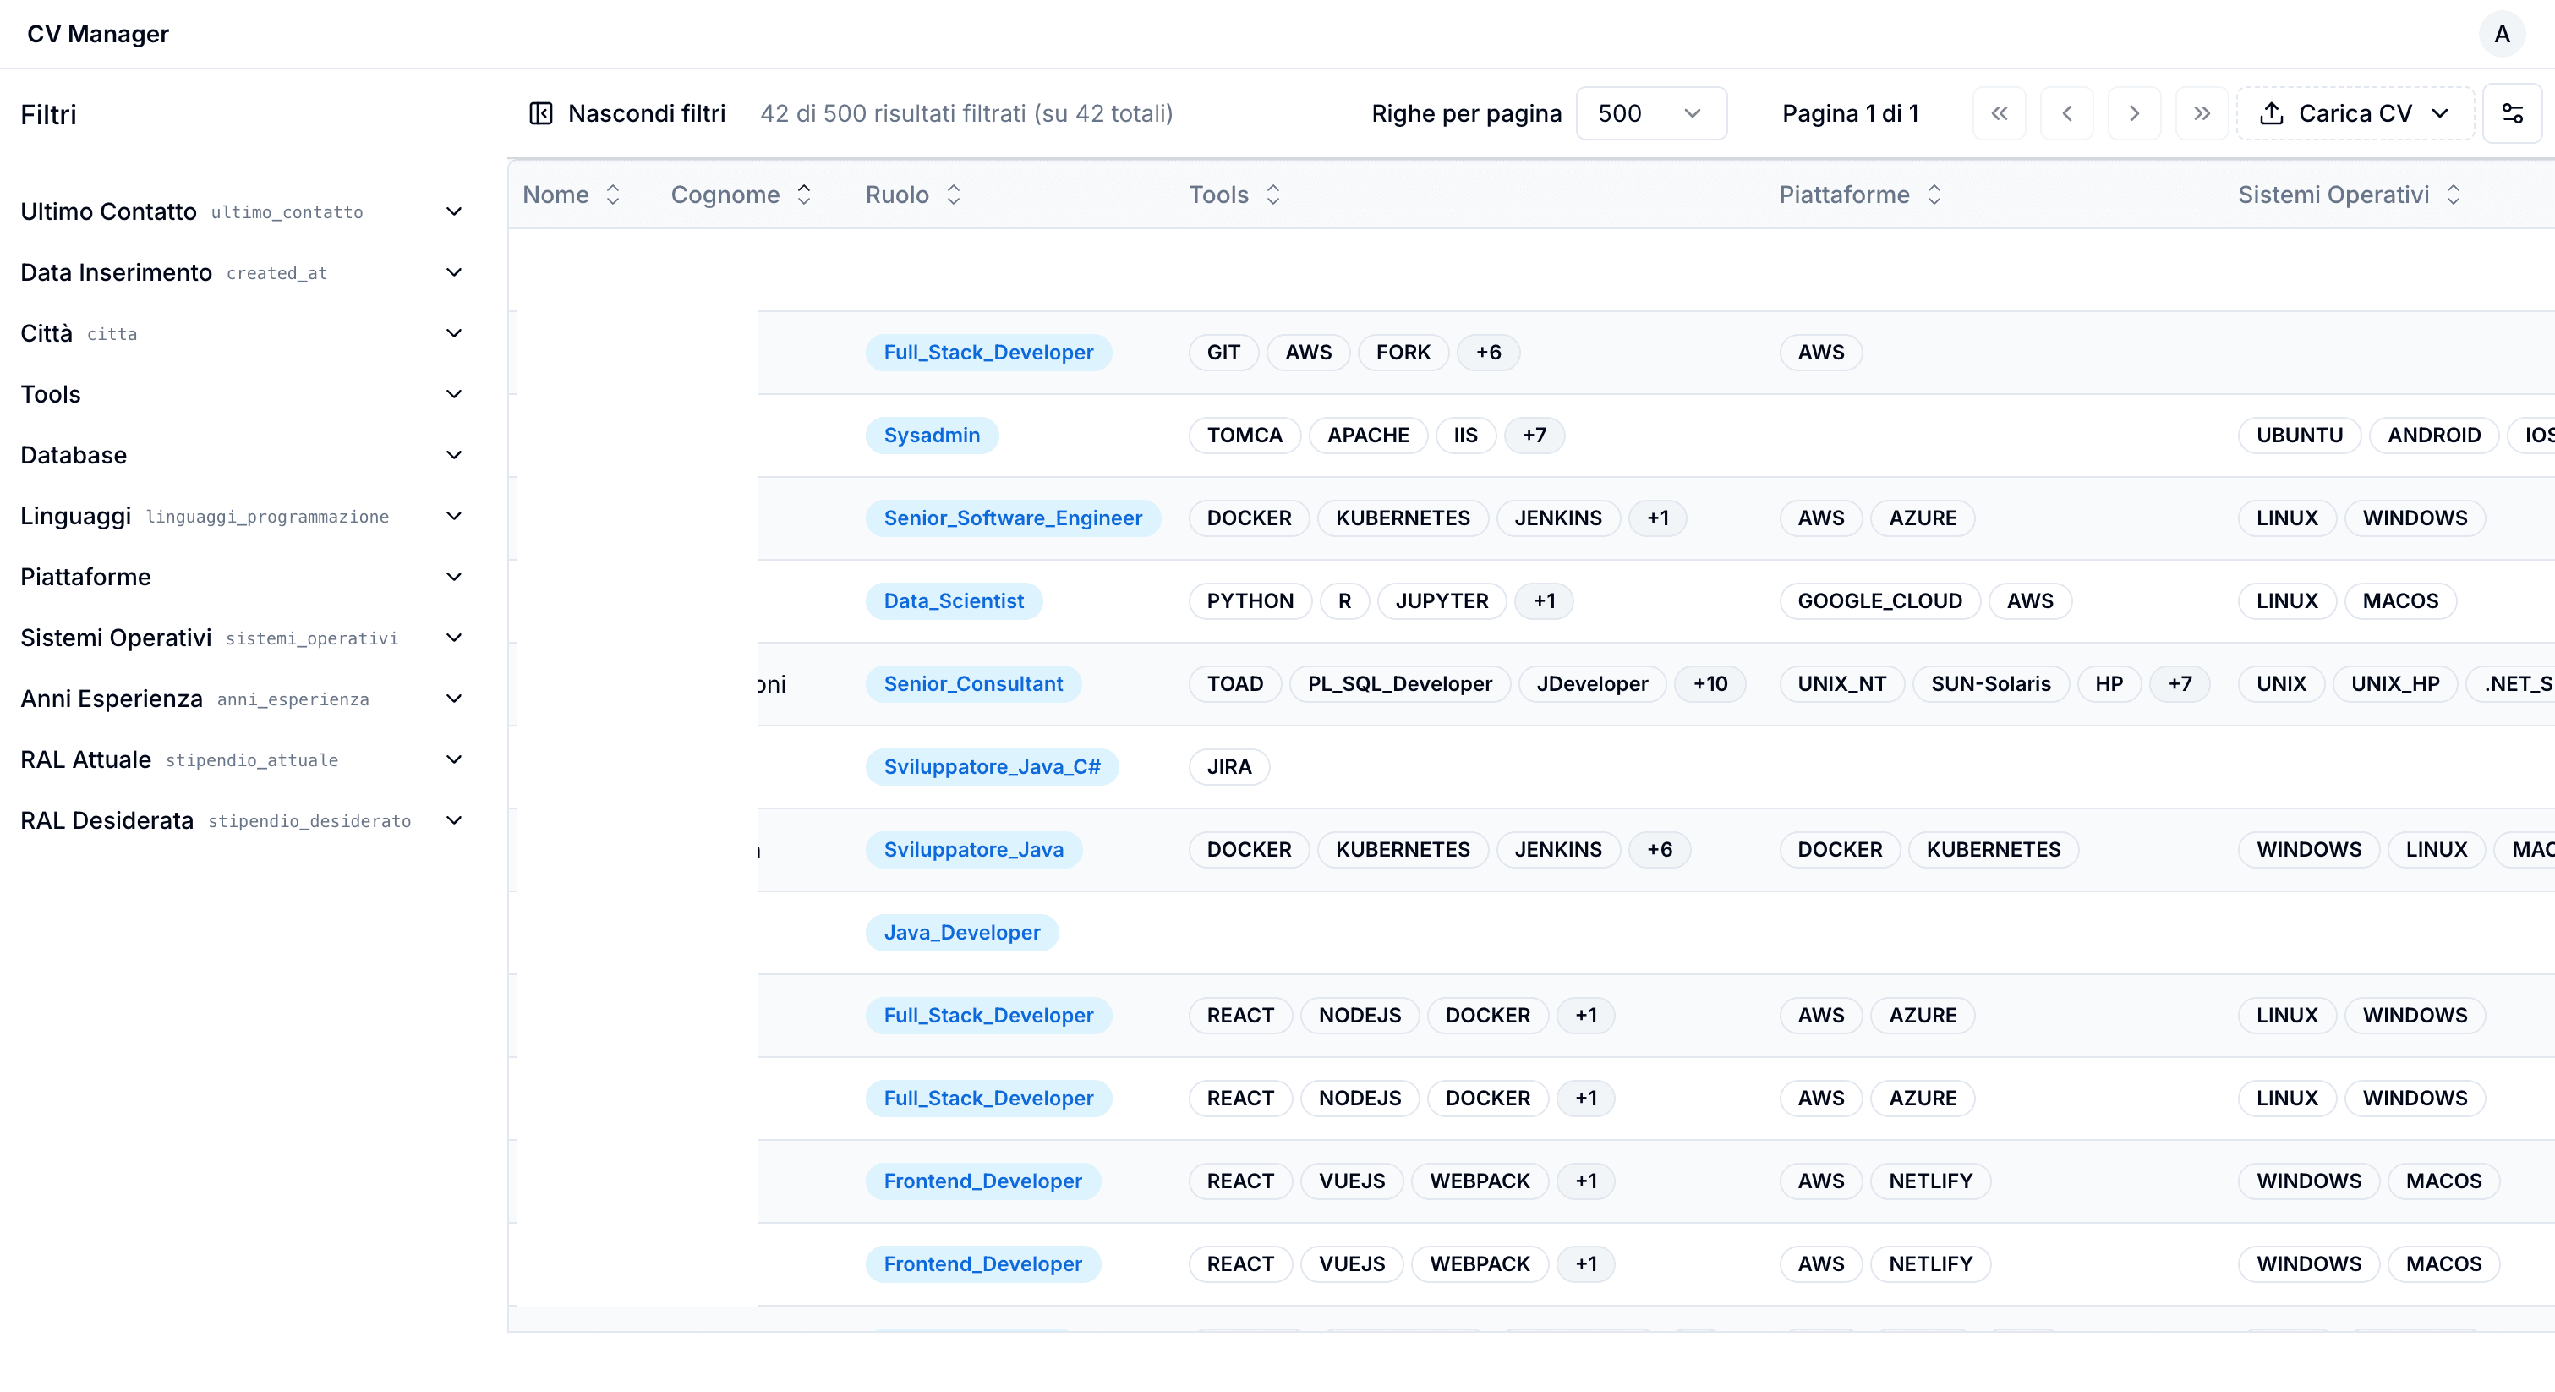Click the JIRA tool tag
2555x1392 pixels.
click(1229, 766)
